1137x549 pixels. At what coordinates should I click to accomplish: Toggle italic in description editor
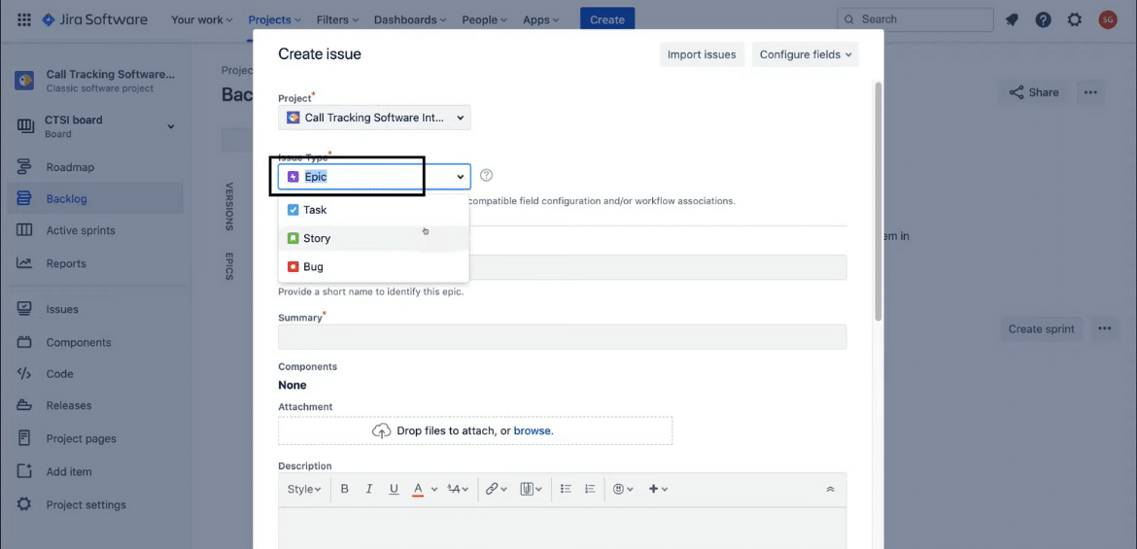(x=368, y=489)
